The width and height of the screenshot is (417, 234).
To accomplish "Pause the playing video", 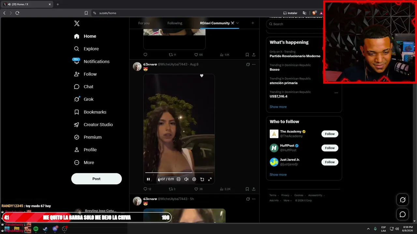I will coord(148,179).
